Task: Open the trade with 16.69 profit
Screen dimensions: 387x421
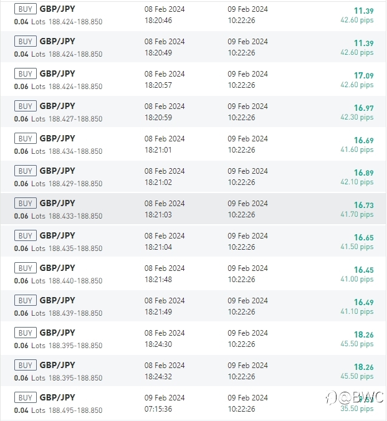Action: tap(193, 144)
